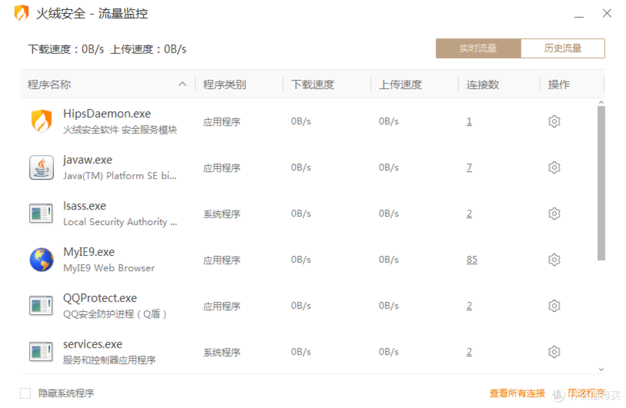Open connection count 2 for services.exe
The height and width of the screenshot is (408, 626).
tap(469, 352)
